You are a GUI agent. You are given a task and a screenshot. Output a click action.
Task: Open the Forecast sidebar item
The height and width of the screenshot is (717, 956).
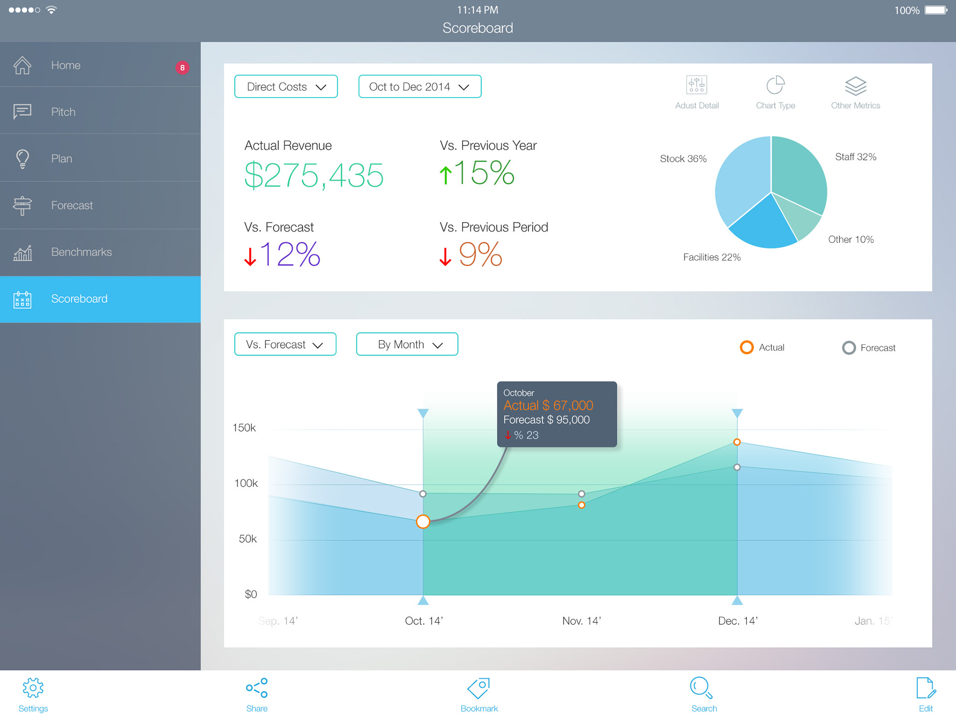click(x=72, y=205)
